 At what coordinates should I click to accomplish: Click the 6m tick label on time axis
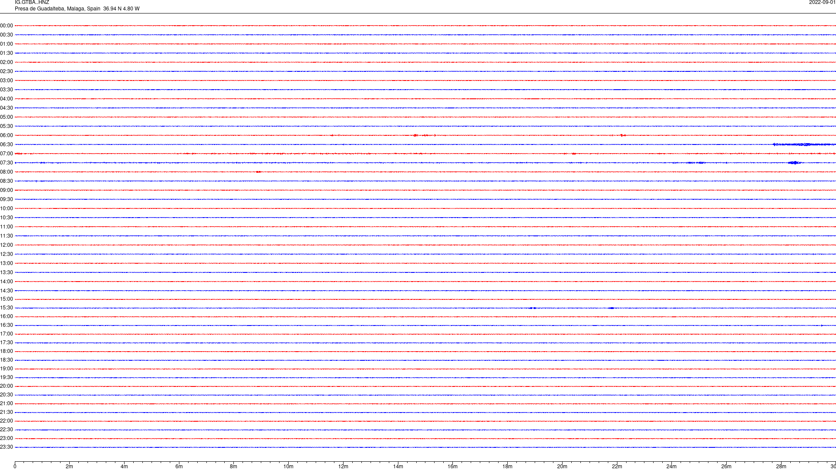click(179, 467)
